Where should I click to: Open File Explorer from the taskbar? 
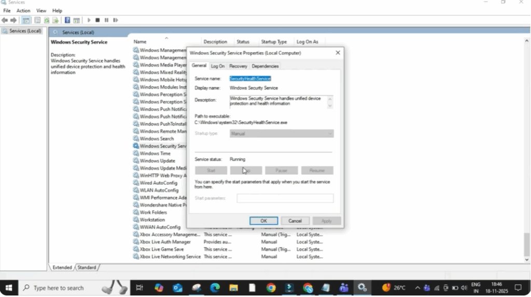point(233,288)
